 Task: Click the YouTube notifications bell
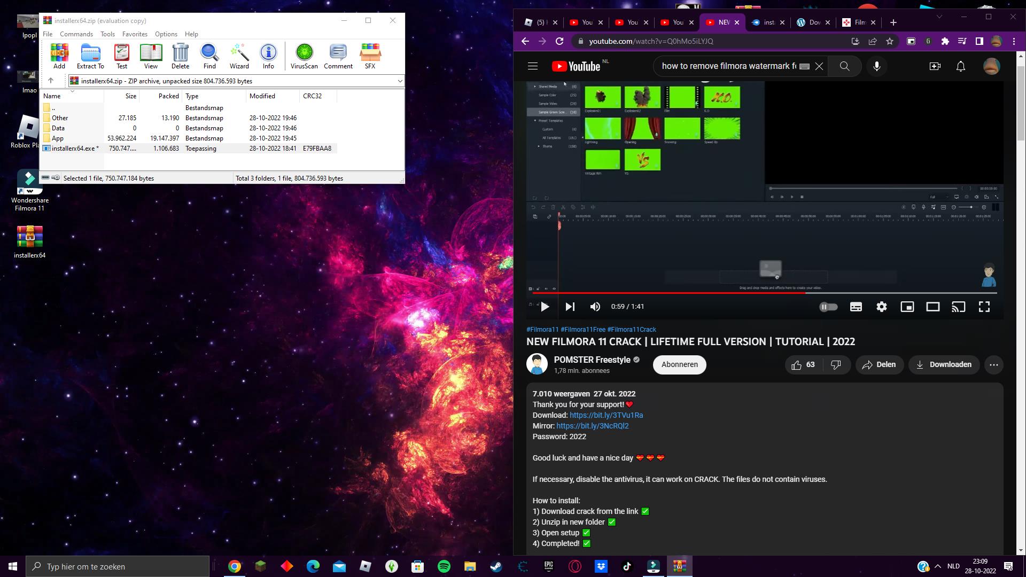[x=960, y=66]
